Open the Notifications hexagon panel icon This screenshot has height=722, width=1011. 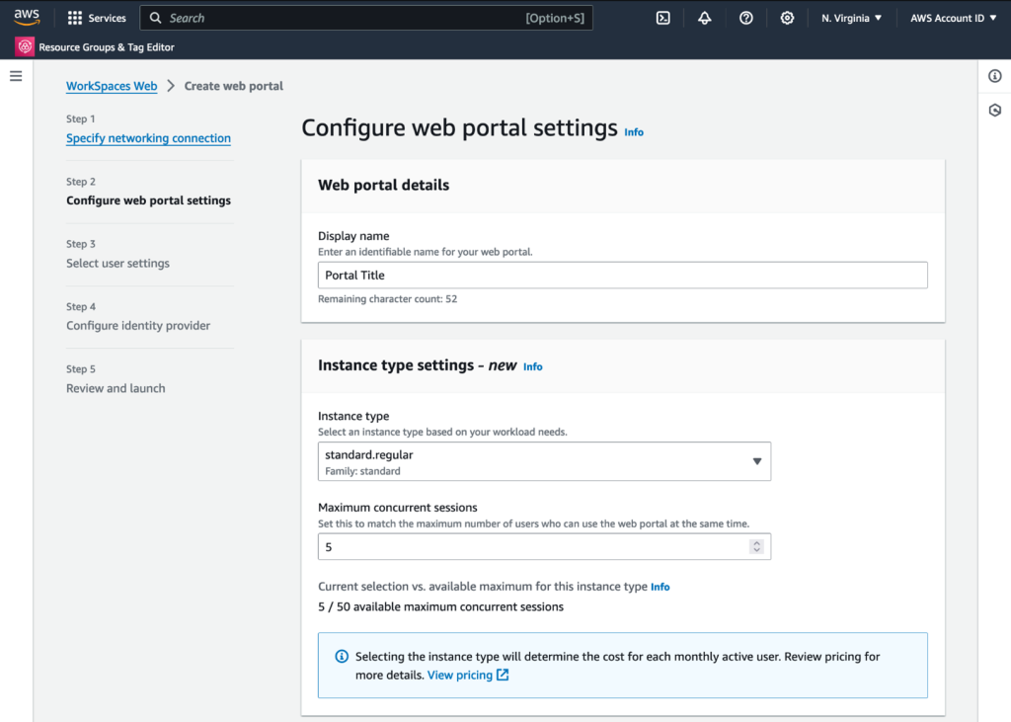click(995, 110)
